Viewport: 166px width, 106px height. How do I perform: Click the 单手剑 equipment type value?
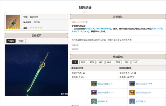(x=37, y=22)
